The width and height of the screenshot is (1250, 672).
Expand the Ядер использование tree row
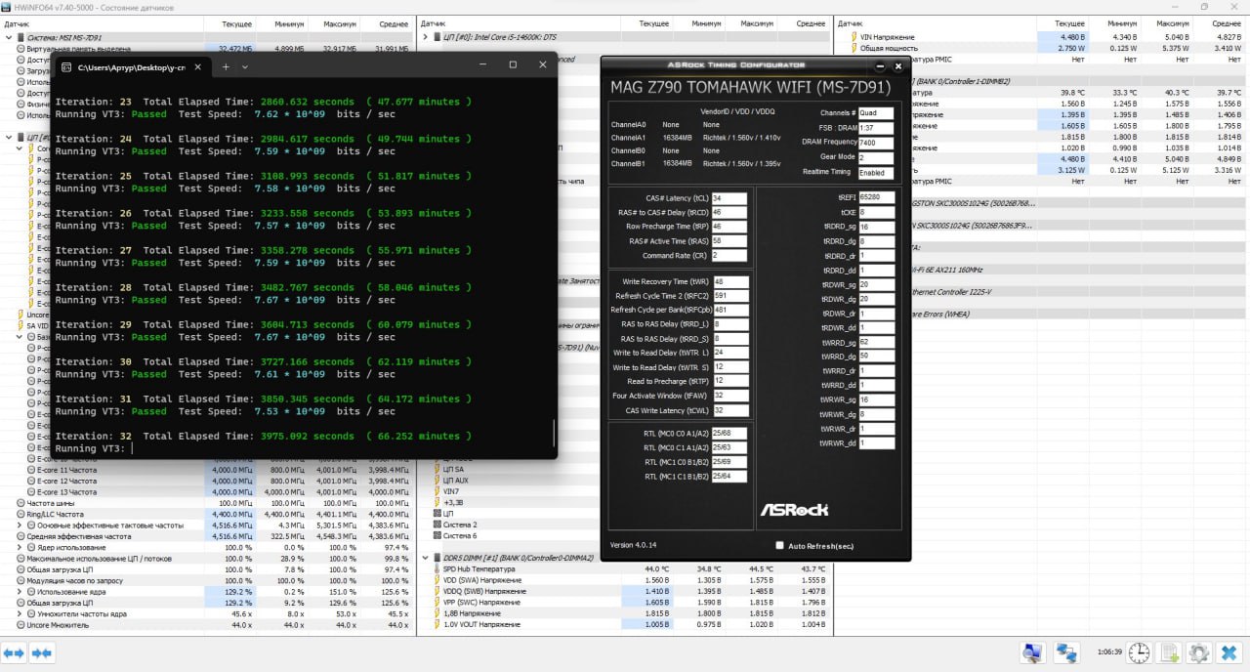(x=20, y=547)
